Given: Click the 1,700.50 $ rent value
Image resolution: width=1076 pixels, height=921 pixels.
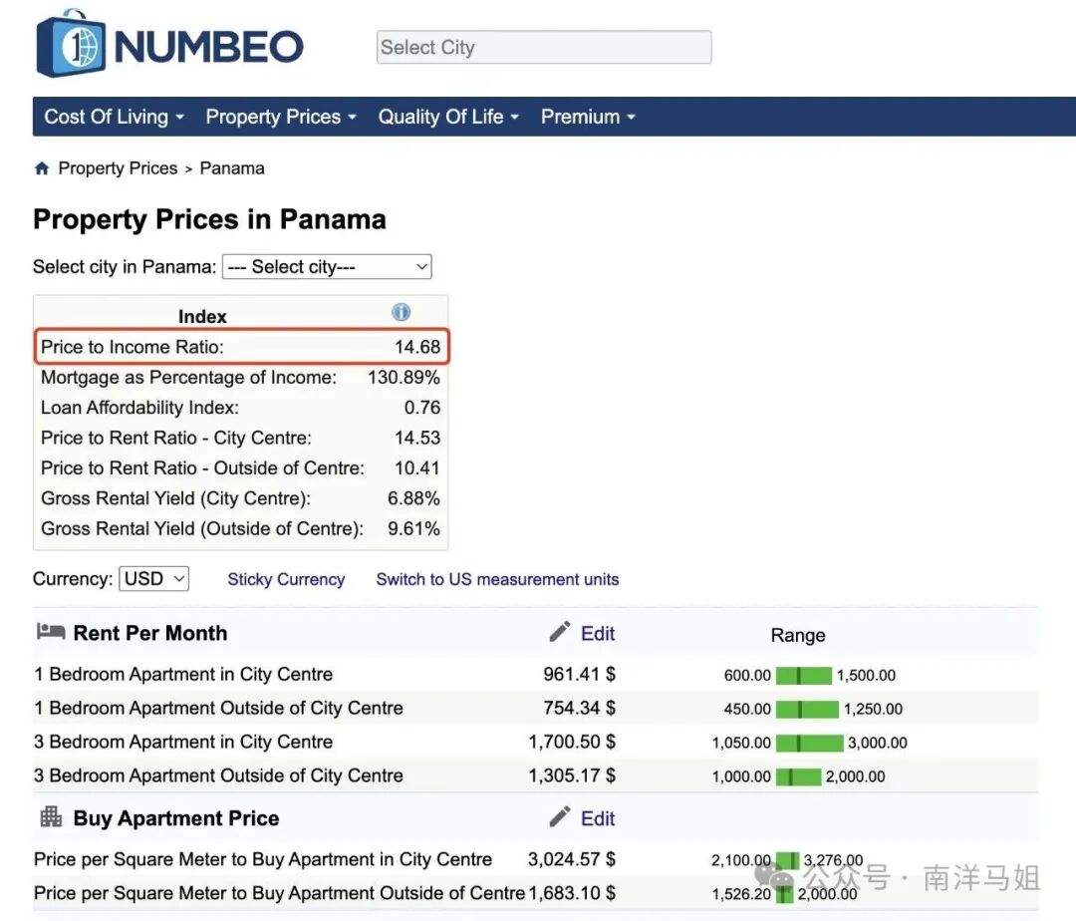Looking at the screenshot, I should (572, 742).
